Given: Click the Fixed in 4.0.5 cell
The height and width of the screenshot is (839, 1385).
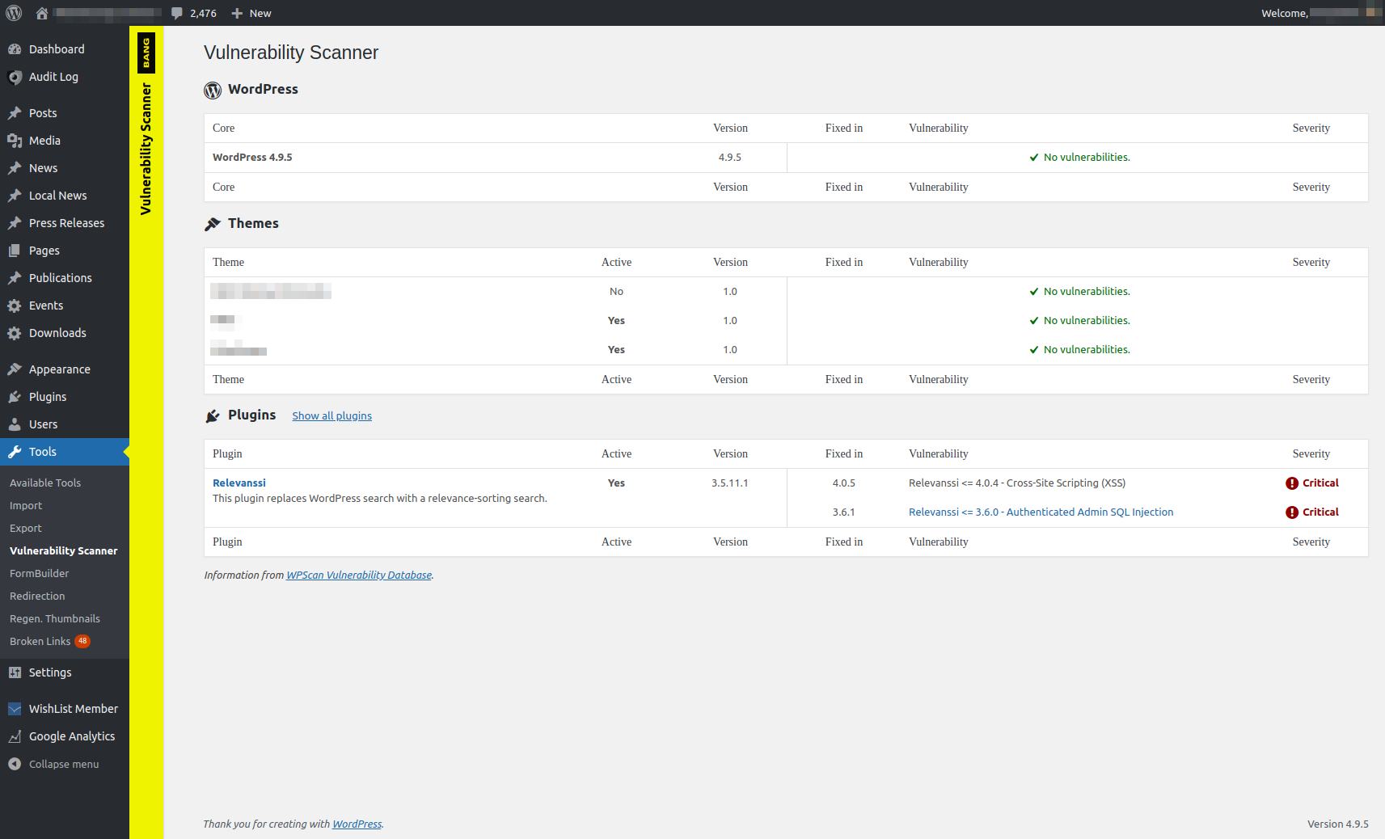Looking at the screenshot, I should point(843,483).
